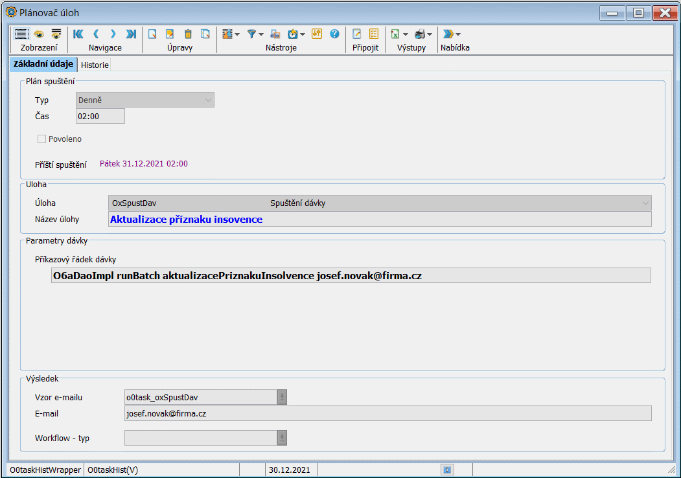Expand the Vzor e-mailu selector
The width and height of the screenshot is (681, 478).
coord(282,397)
